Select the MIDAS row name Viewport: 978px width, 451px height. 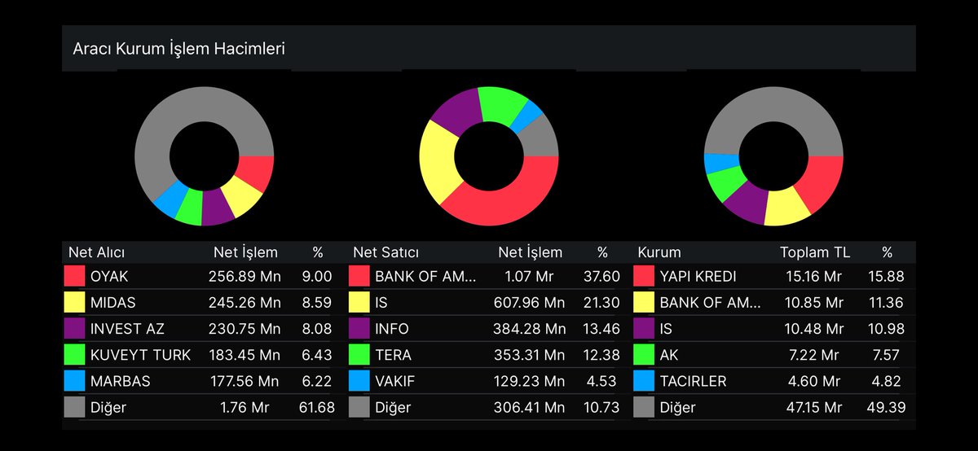(113, 303)
